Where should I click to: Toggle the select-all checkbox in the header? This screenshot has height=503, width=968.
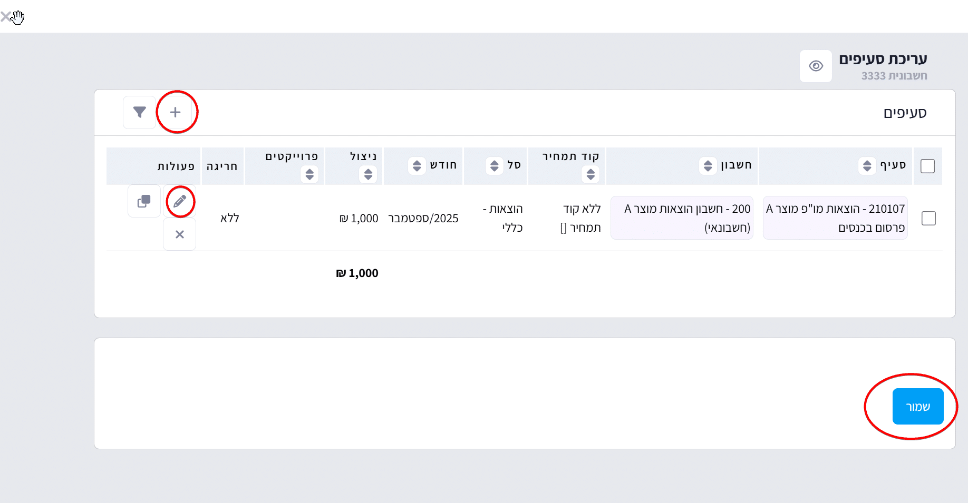tap(927, 166)
